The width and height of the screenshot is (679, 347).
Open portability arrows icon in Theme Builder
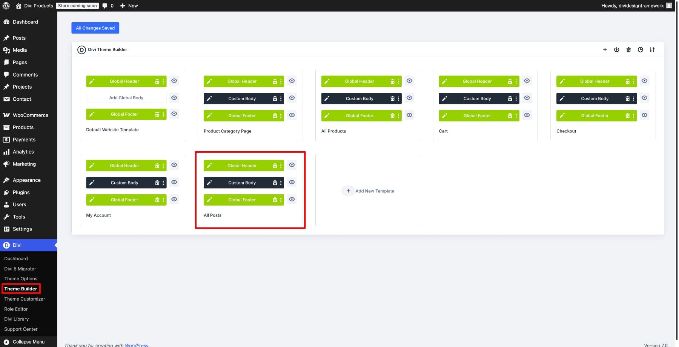click(x=652, y=50)
